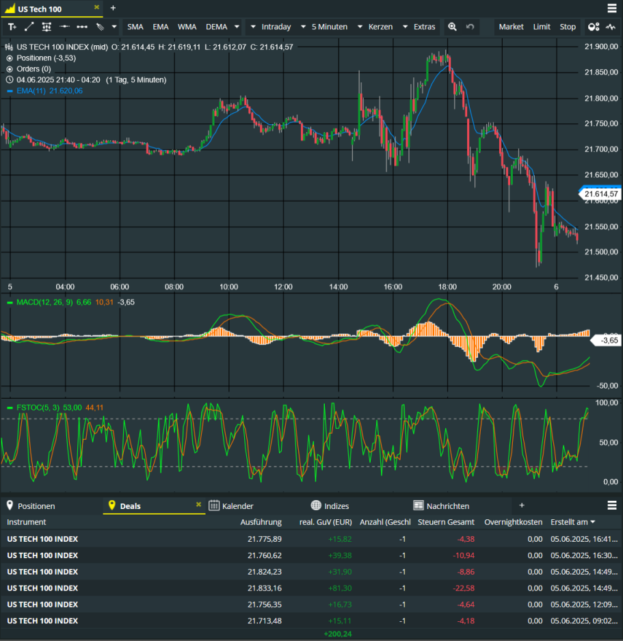The width and height of the screenshot is (623, 641).
Task: Click the MACD(12, 26, 9) indicator label
Action: pos(44,302)
